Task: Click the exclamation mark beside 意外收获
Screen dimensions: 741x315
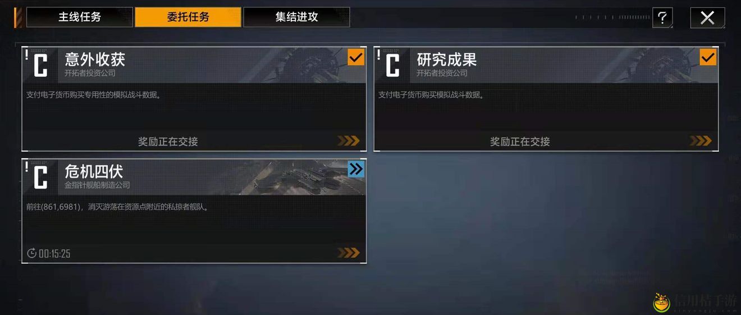Action: tap(26, 54)
